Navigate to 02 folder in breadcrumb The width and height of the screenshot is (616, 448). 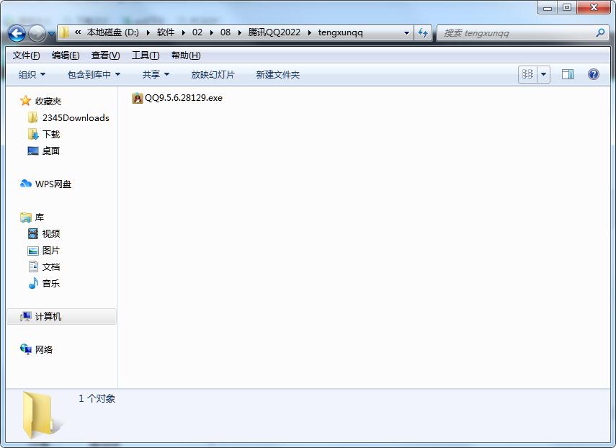(197, 32)
